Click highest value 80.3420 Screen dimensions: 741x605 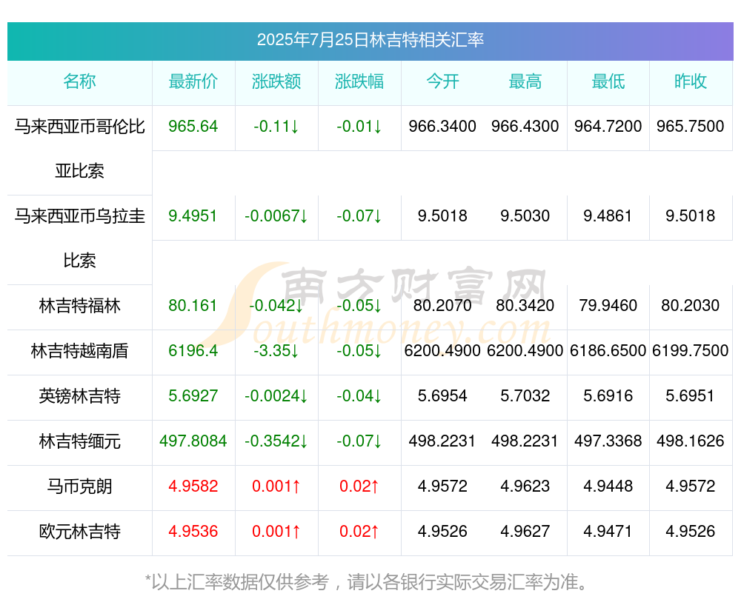click(x=525, y=306)
